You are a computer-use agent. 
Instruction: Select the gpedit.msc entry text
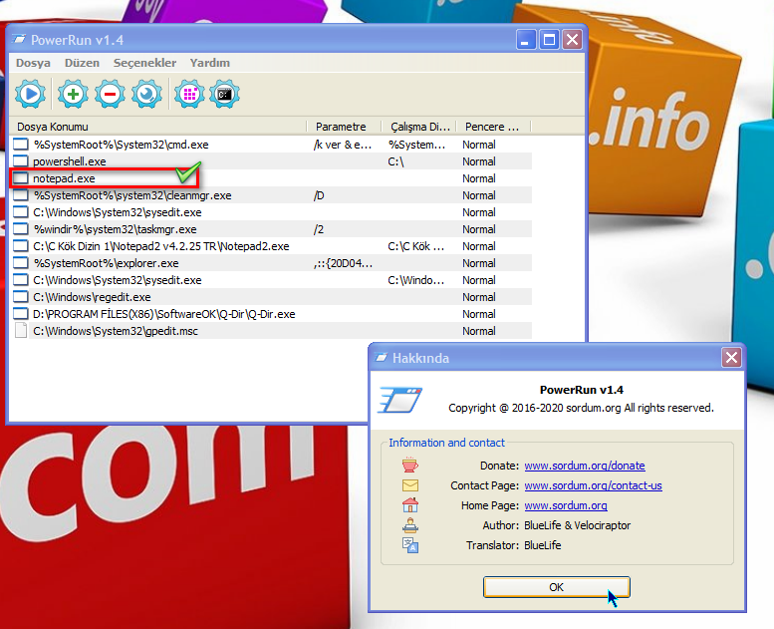[x=115, y=331]
